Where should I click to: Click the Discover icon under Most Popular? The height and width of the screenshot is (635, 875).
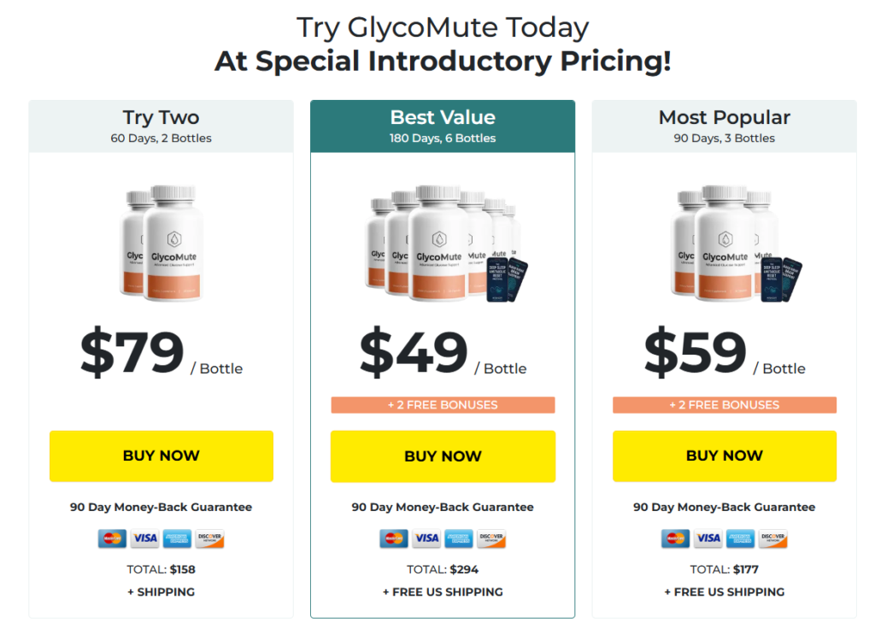point(772,538)
